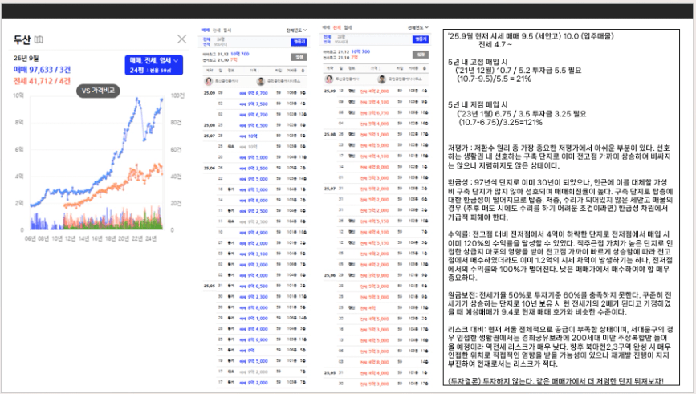Open the map icon next to 두산
Viewport: 696px width, 394px height.
tap(39, 39)
